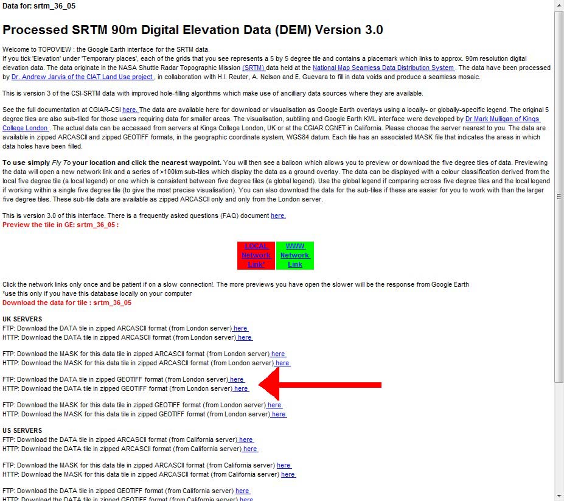
Task: Get UK HTTP MASK in zipped ARCASCII
Action: (282, 363)
